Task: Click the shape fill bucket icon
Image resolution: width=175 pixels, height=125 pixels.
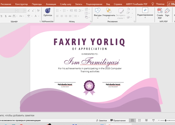Action: click(129, 9)
